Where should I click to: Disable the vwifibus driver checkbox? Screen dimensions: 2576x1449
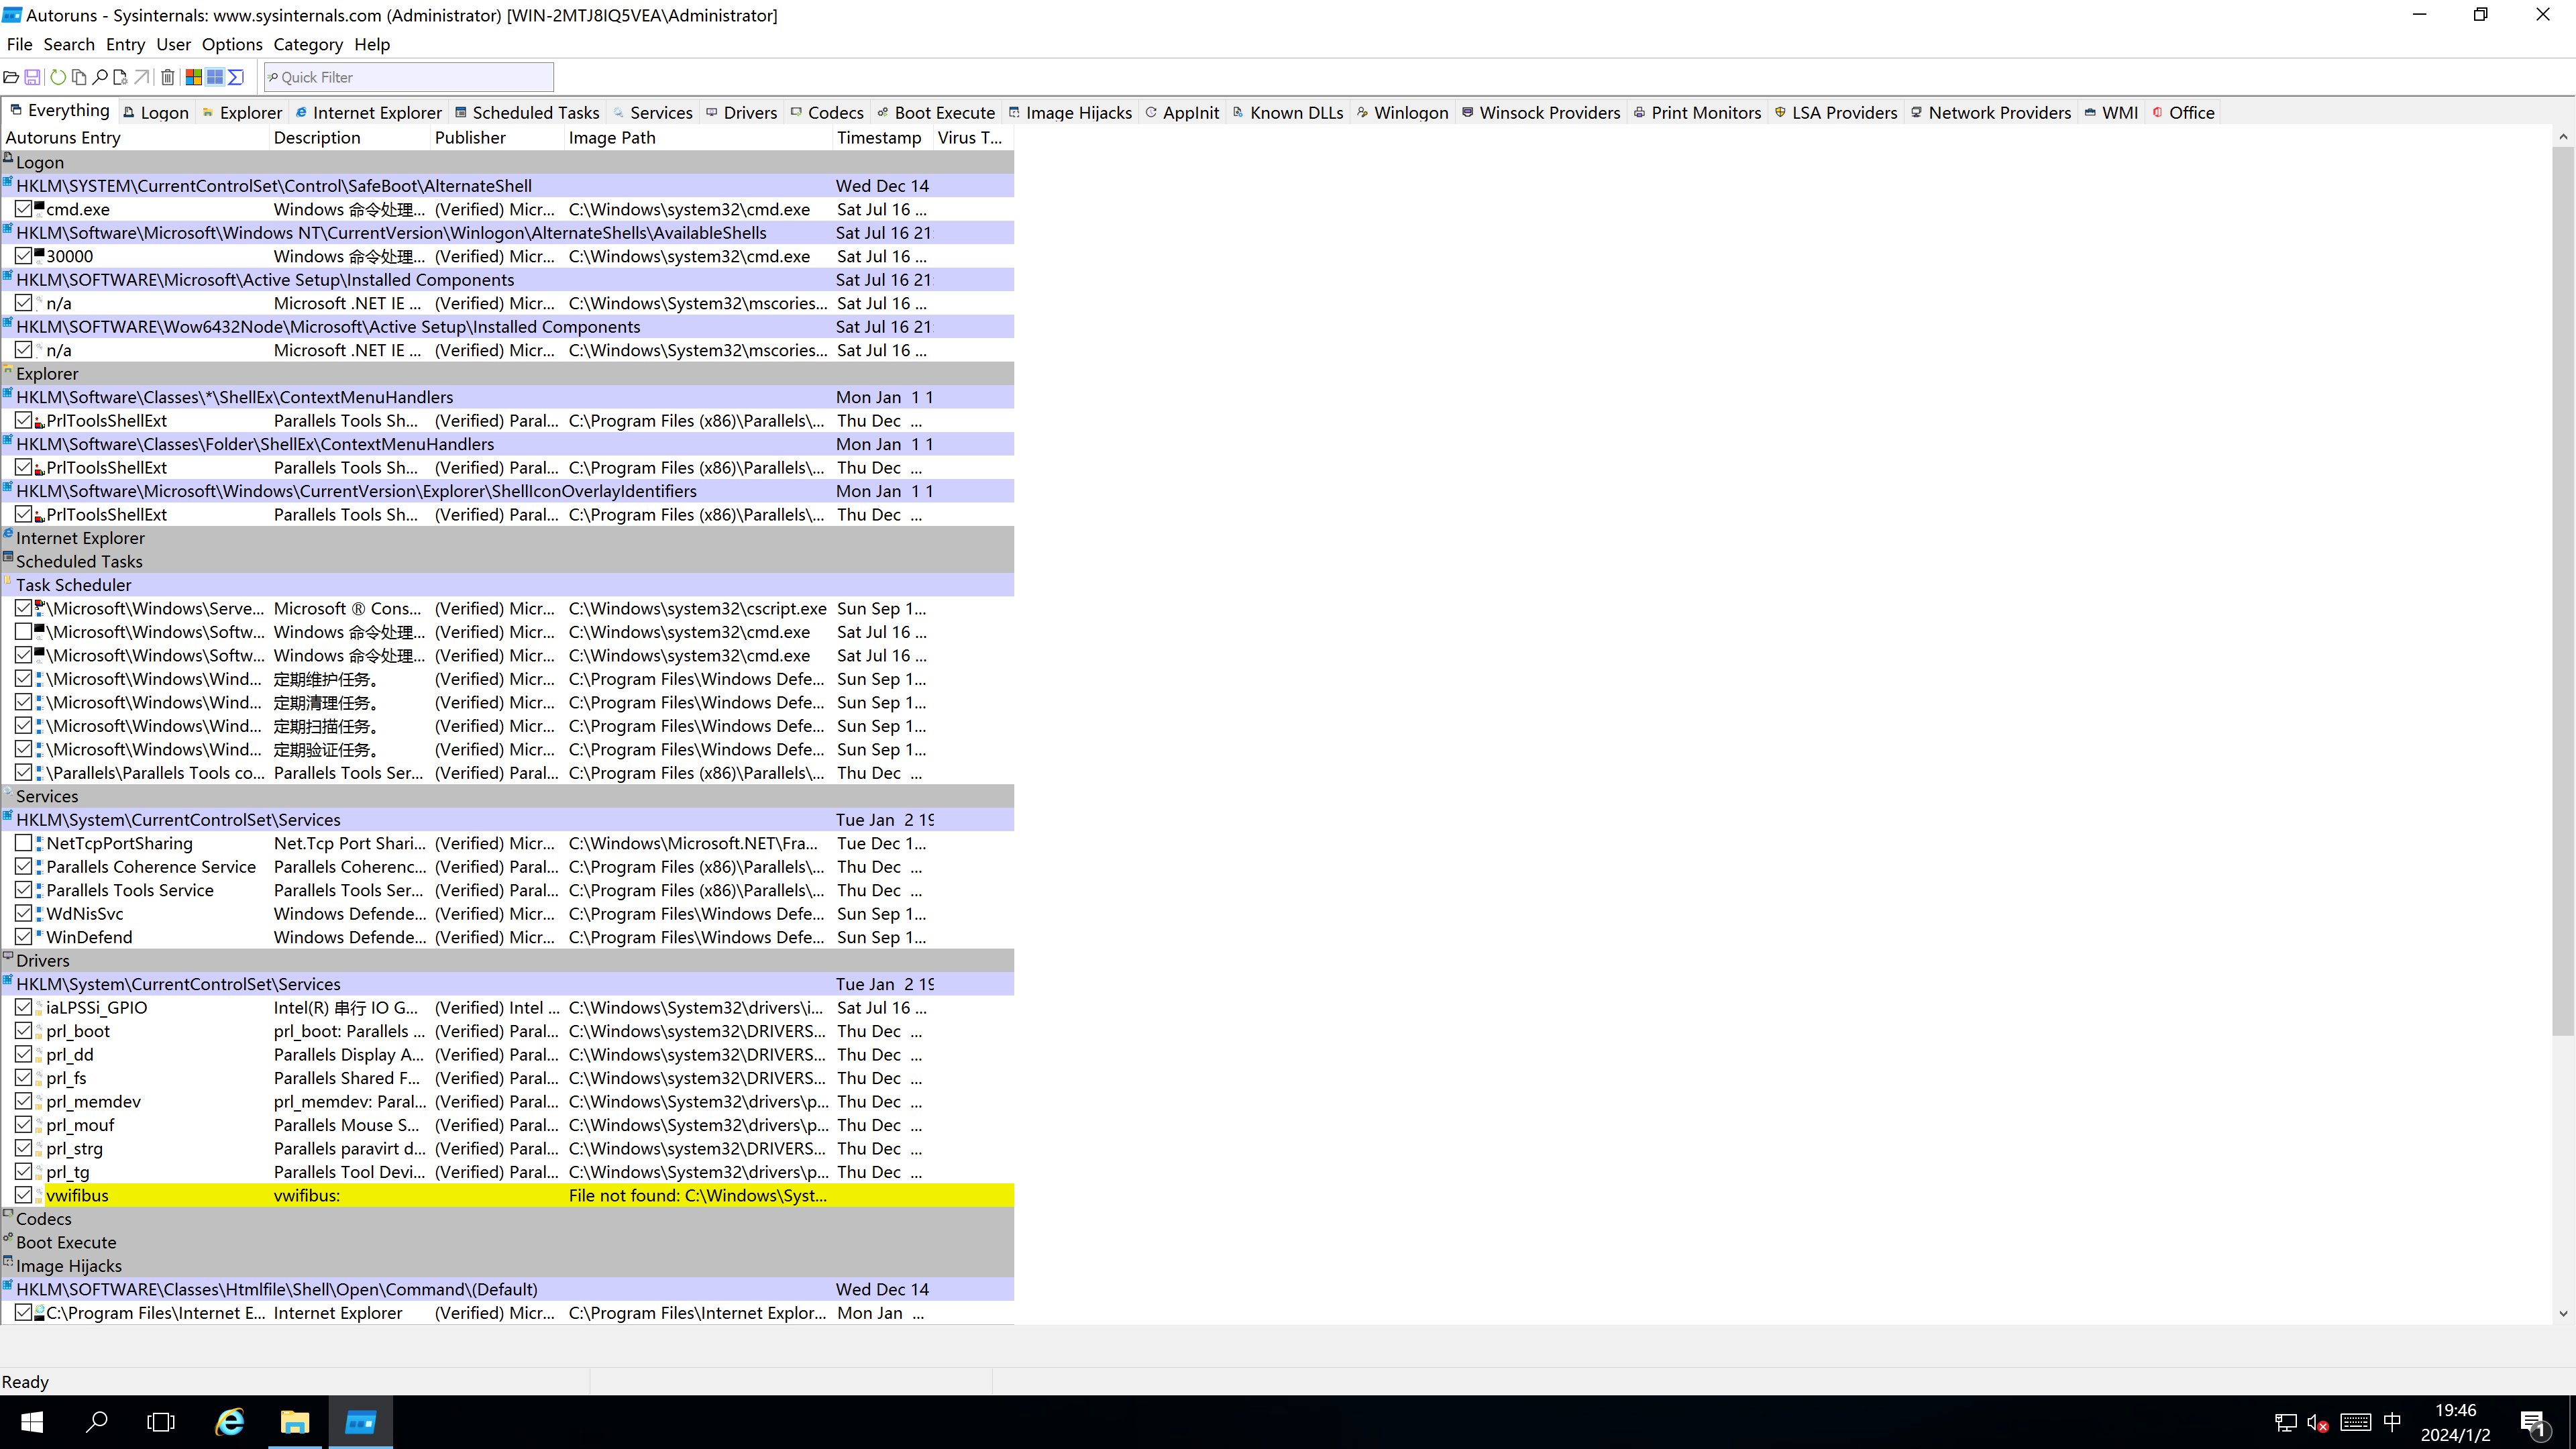[24, 1195]
